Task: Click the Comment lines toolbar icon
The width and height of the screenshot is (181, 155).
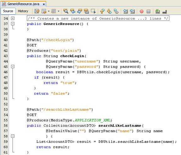Action: coord(158,11)
